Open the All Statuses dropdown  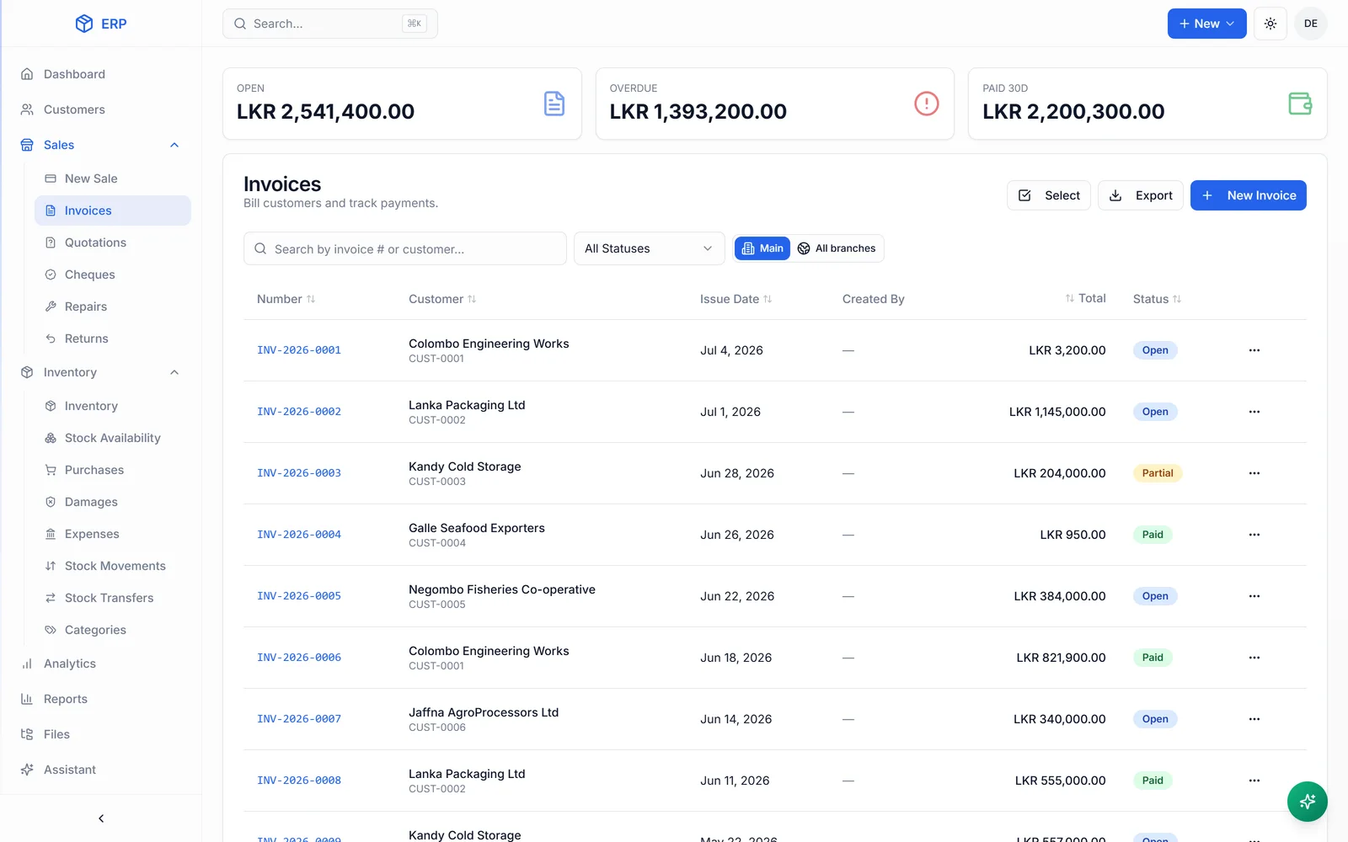pos(649,248)
